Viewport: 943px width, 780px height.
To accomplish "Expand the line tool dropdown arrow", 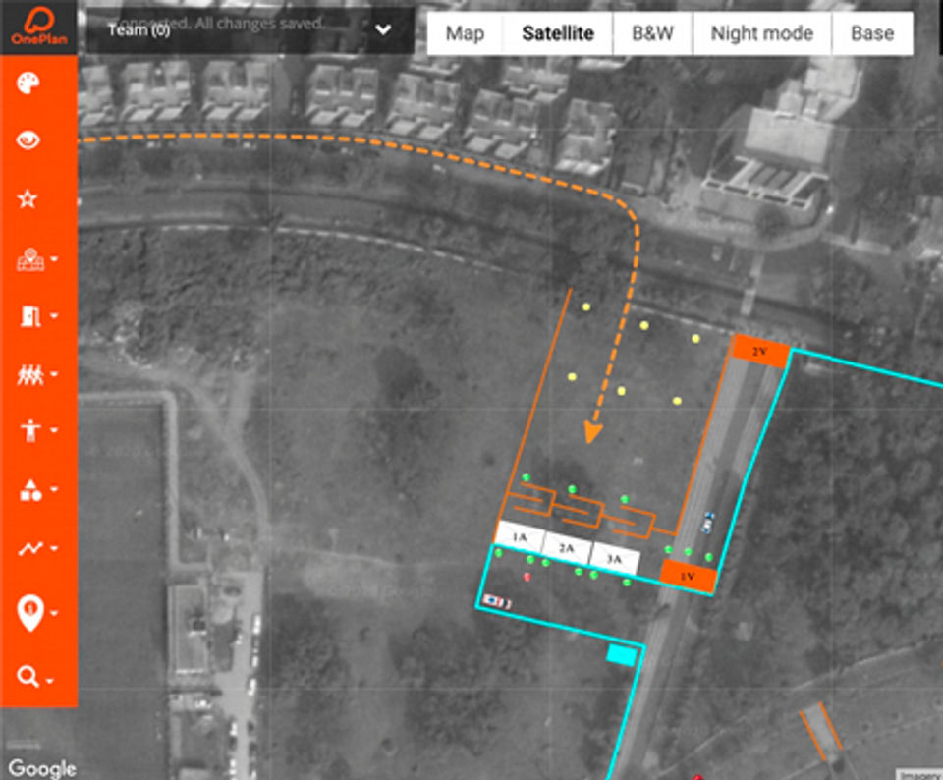I will coord(54,548).
